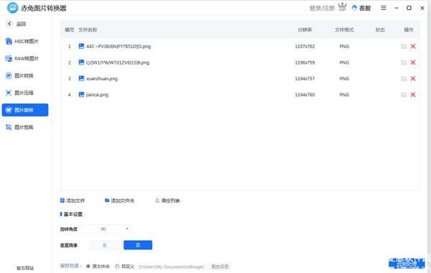Open 客服 customer service
The height and width of the screenshot is (273, 431).
pyautogui.click(x=361, y=8)
